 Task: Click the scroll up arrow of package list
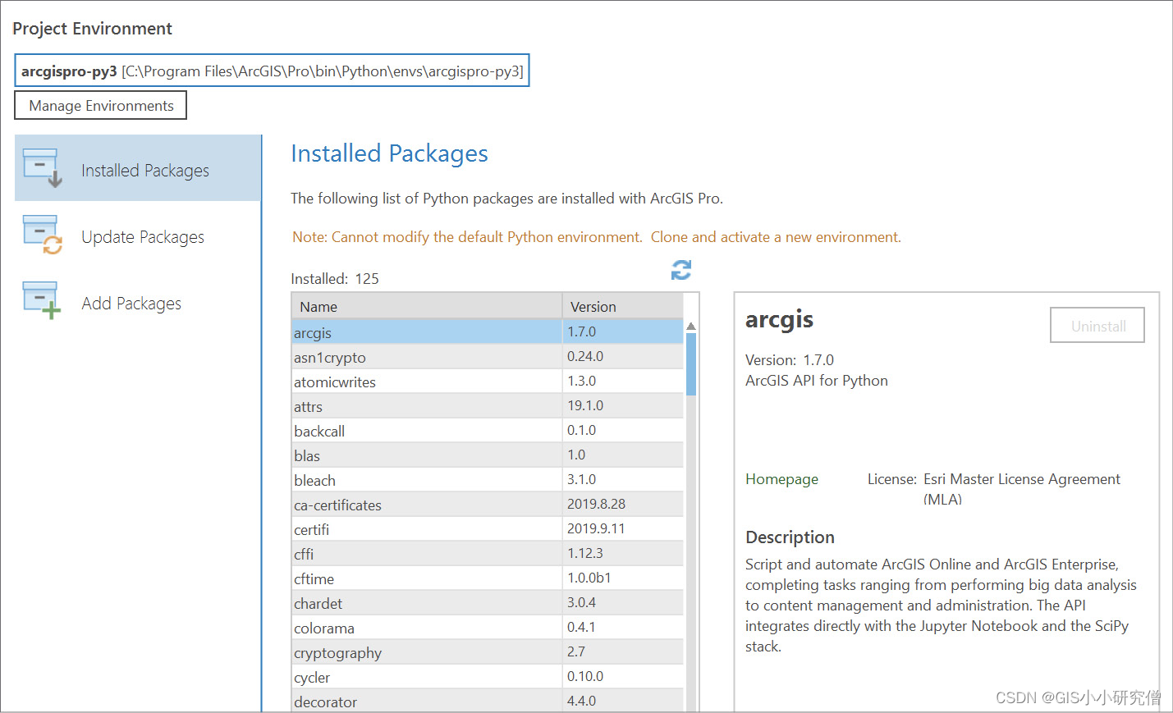[691, 326]
